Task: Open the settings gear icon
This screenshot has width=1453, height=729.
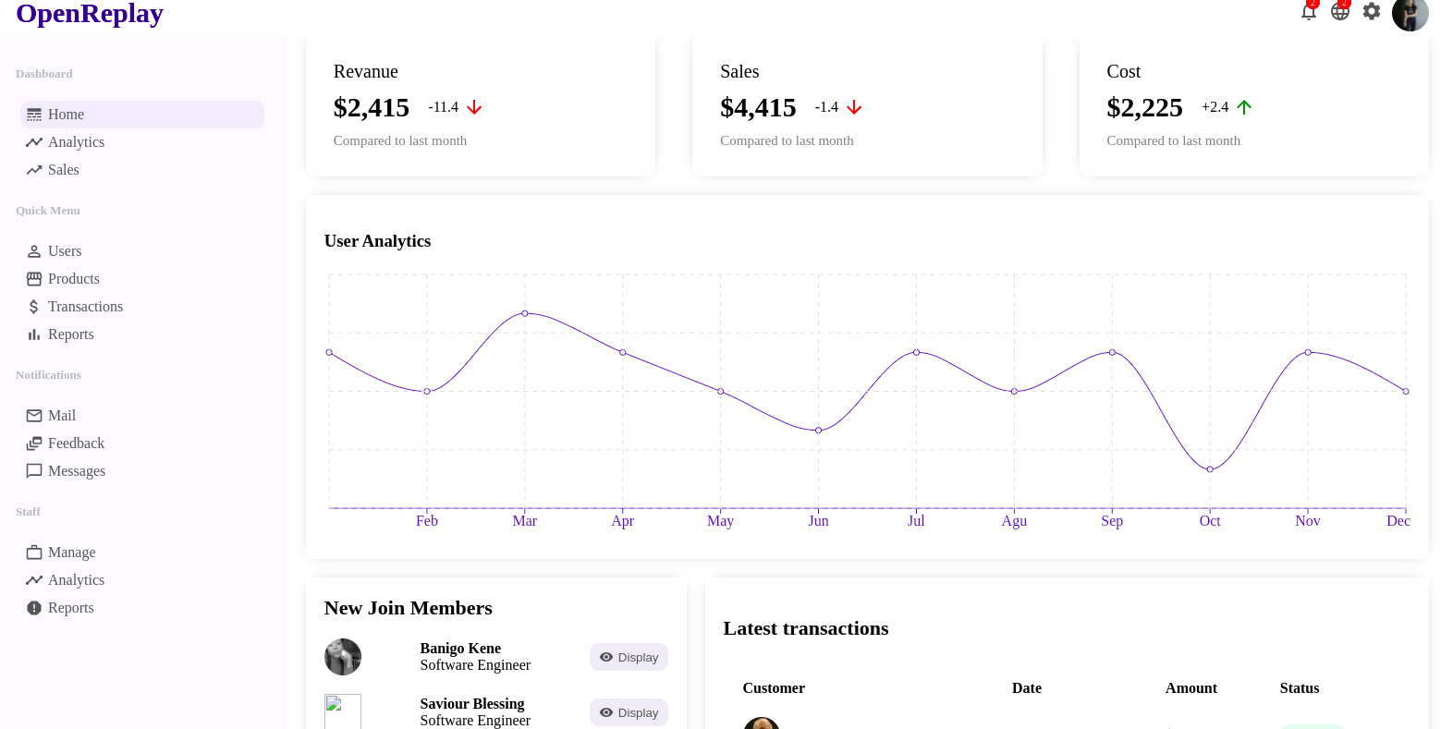Action: click(x=1372, y=11)
